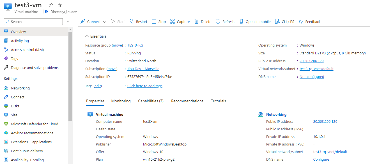Click the Advisor recommendations cloud icon

6,133
